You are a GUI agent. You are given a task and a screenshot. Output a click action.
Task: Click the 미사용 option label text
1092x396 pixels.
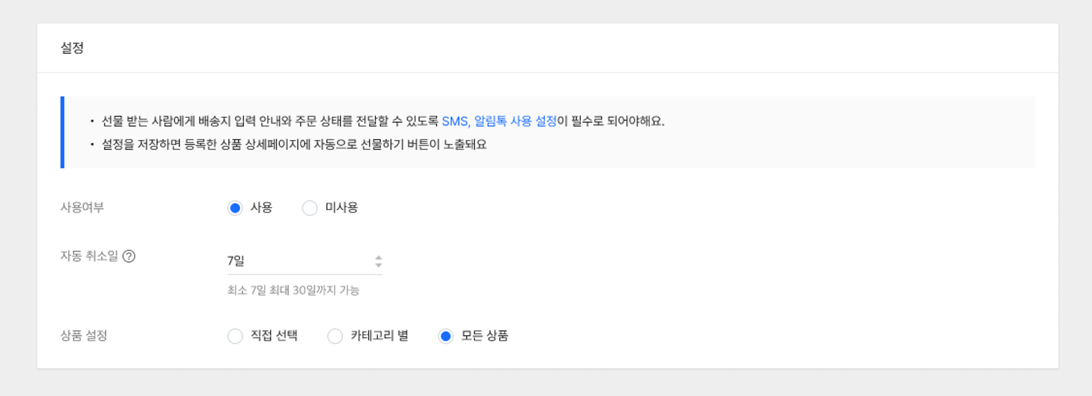point(341,208)
